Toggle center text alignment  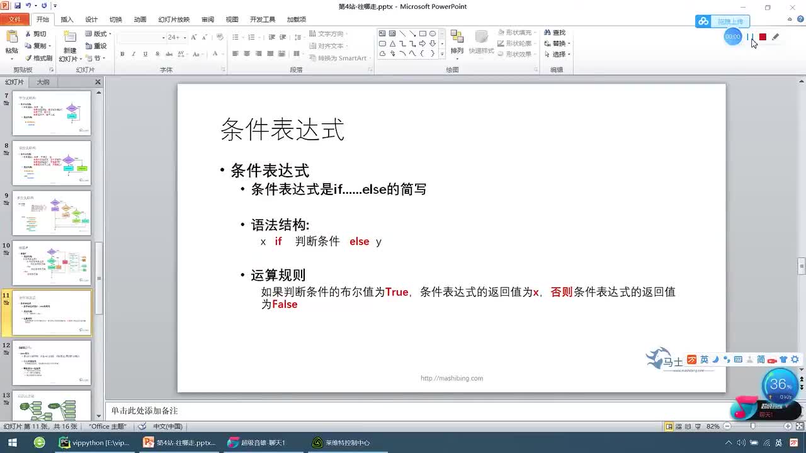[247, 53]
